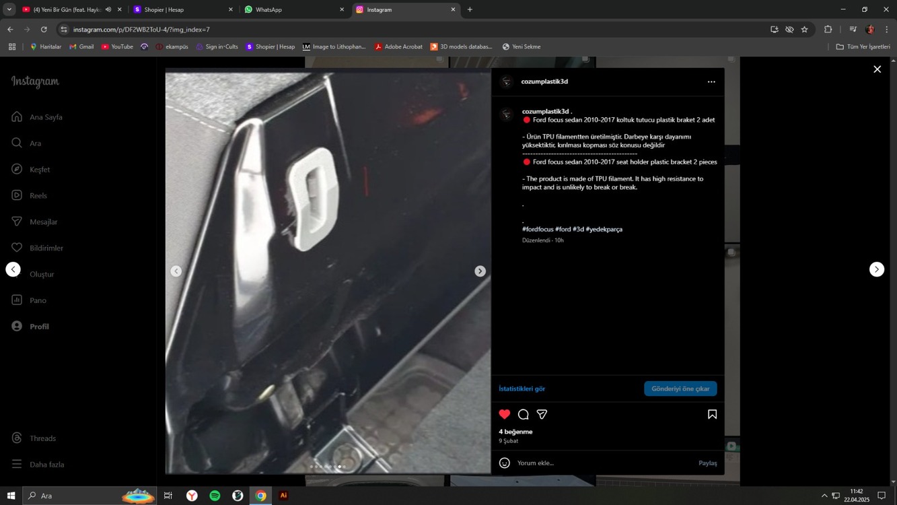Unlike the post with the red heart
This screenshot has height=505, width=897.
505,414
